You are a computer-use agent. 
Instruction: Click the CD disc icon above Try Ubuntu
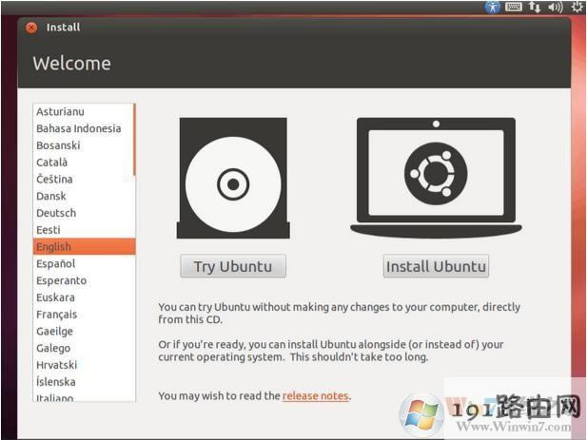coord(232,181)
